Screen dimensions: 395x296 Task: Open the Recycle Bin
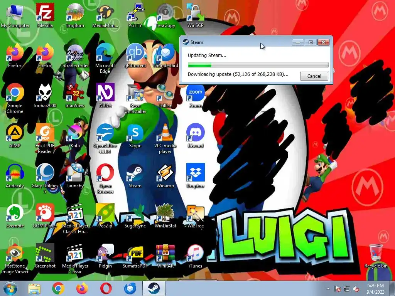point(376,256)
